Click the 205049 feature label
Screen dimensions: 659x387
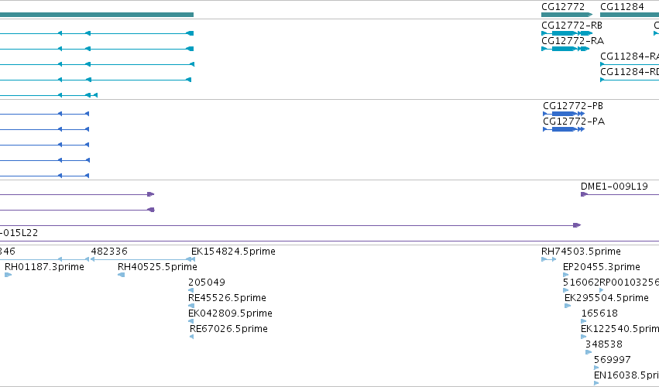pyautogui.click(x=207, y=283)
